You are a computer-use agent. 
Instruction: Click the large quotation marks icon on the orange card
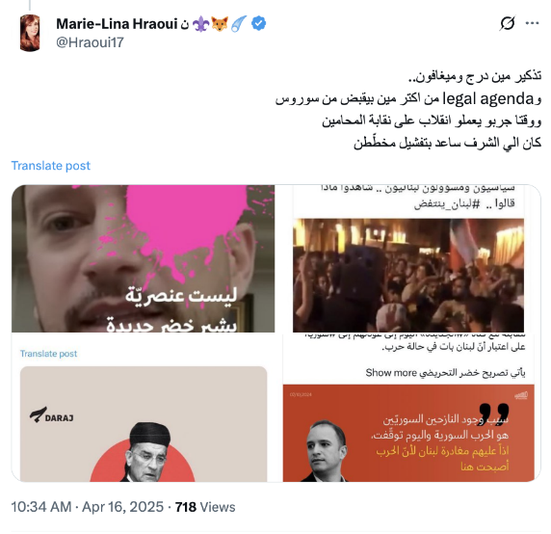click(494, 414)
